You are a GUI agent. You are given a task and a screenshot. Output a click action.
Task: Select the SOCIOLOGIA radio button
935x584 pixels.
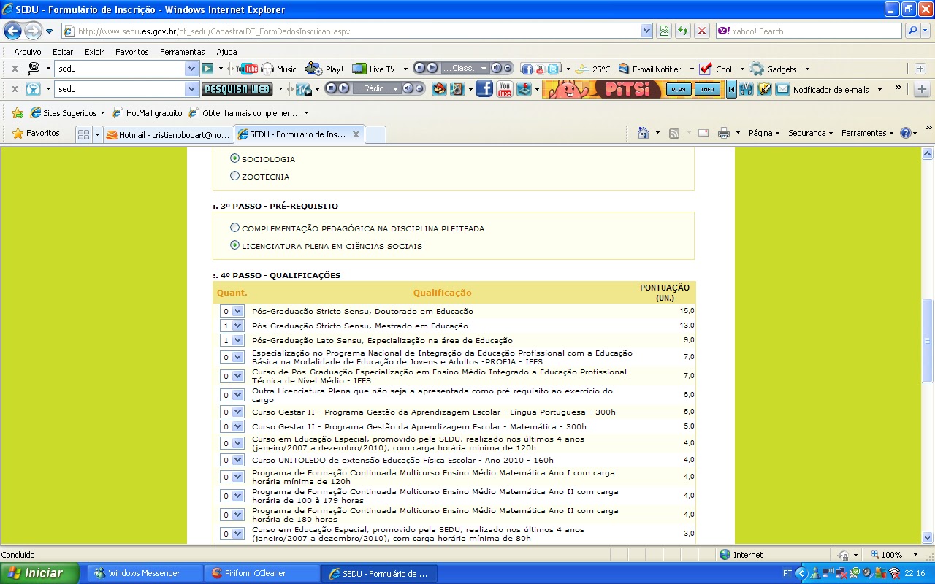[234, 158]
